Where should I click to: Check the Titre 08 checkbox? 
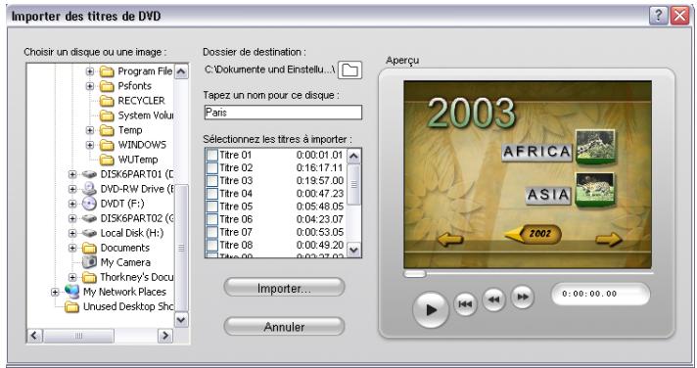tap(212, 246)
